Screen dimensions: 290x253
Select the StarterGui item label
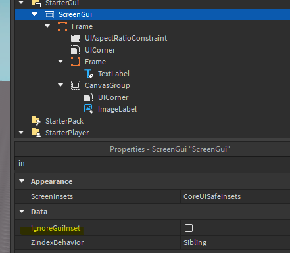coord(62,3)
